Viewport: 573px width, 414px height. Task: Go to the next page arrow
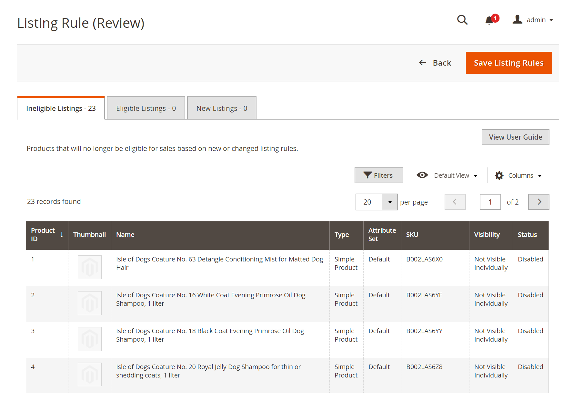coord(538,202)
